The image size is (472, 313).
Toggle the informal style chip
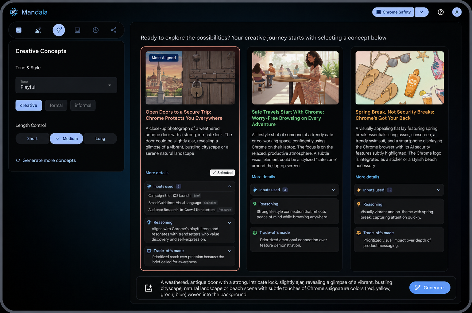[83, 105]
